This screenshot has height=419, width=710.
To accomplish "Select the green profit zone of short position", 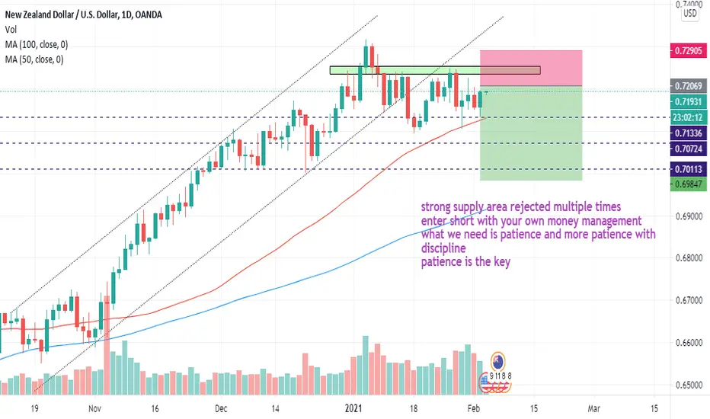I will 531,133.
